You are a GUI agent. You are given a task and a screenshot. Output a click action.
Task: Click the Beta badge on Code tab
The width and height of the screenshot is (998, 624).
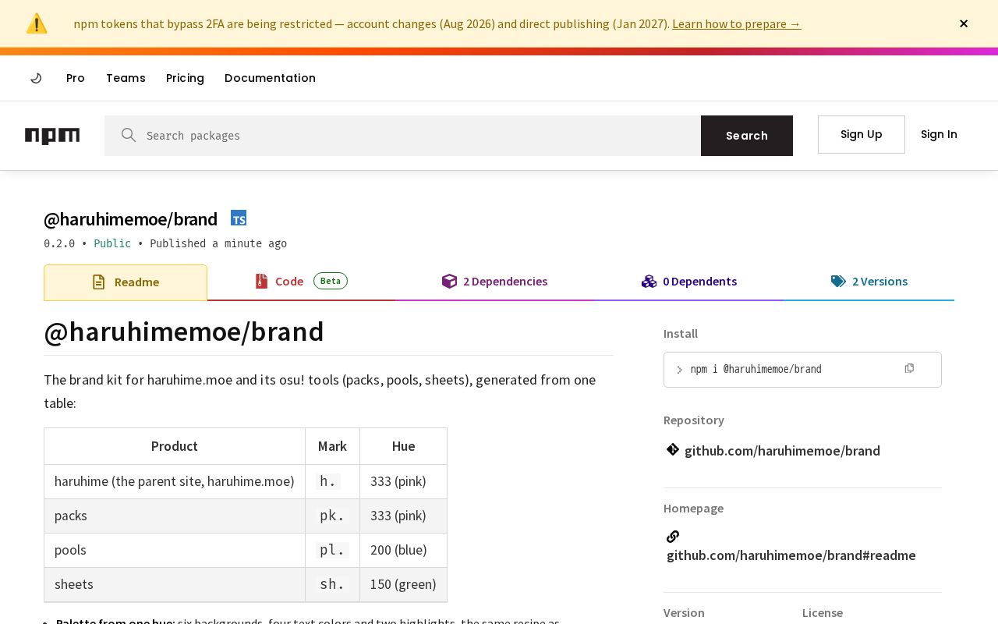[331, 281]
